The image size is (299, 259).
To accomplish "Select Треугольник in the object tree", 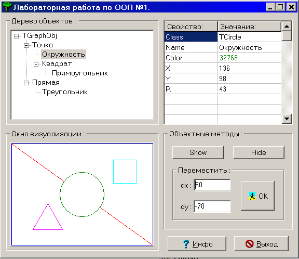I will coord(65,92).
